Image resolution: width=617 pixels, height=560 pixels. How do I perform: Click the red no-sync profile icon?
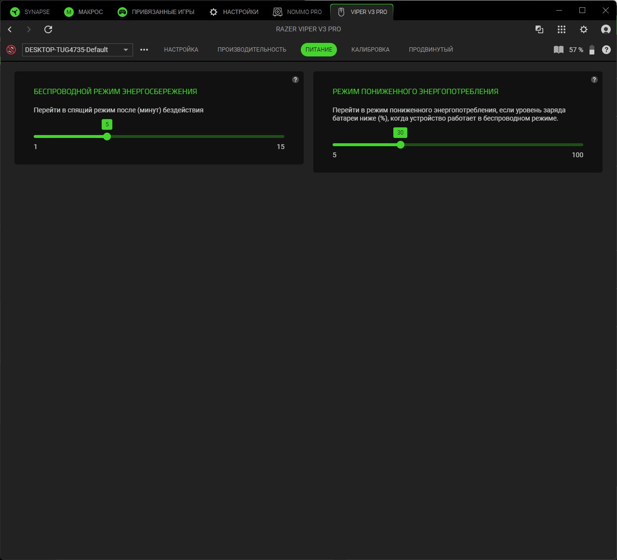click(11, 50)
